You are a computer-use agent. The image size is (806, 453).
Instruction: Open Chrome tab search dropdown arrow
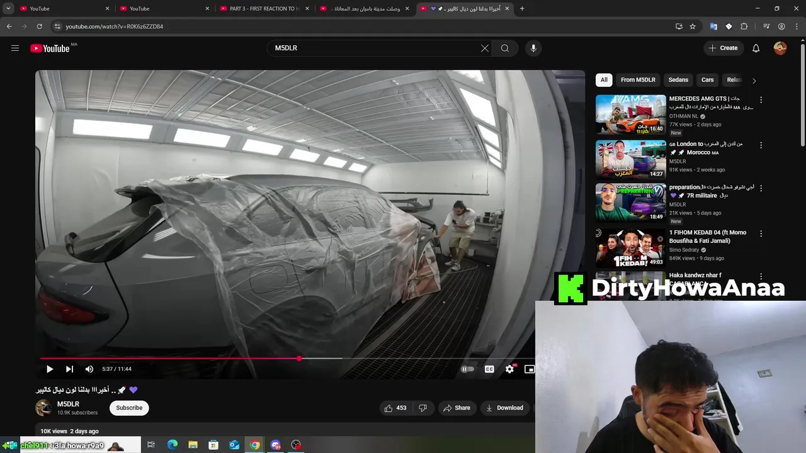tap(8, 9)
